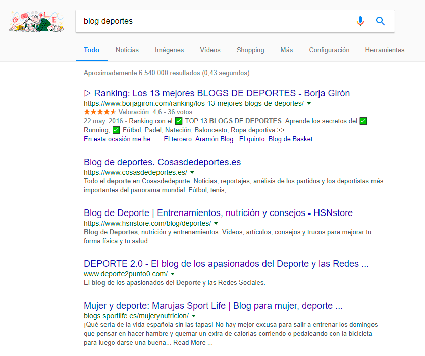
Task: Open the Herramientas search tools
Action: 385,50
